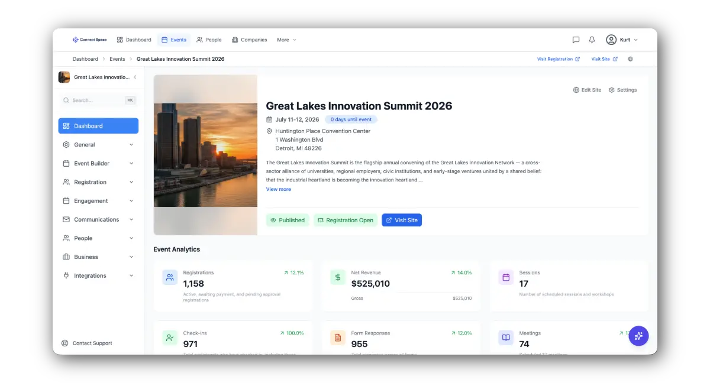Click the Dashboard breadcrumb link
710x383 pixels.
85,59
